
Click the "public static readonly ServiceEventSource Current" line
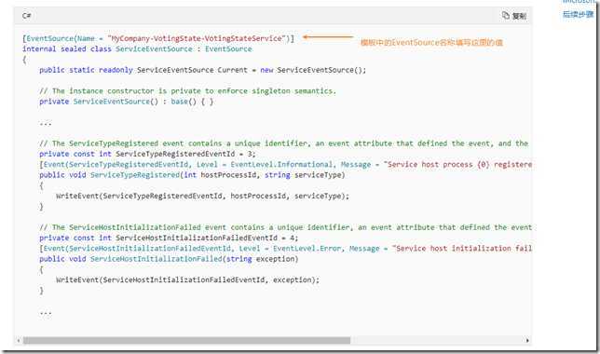point(202,70)
